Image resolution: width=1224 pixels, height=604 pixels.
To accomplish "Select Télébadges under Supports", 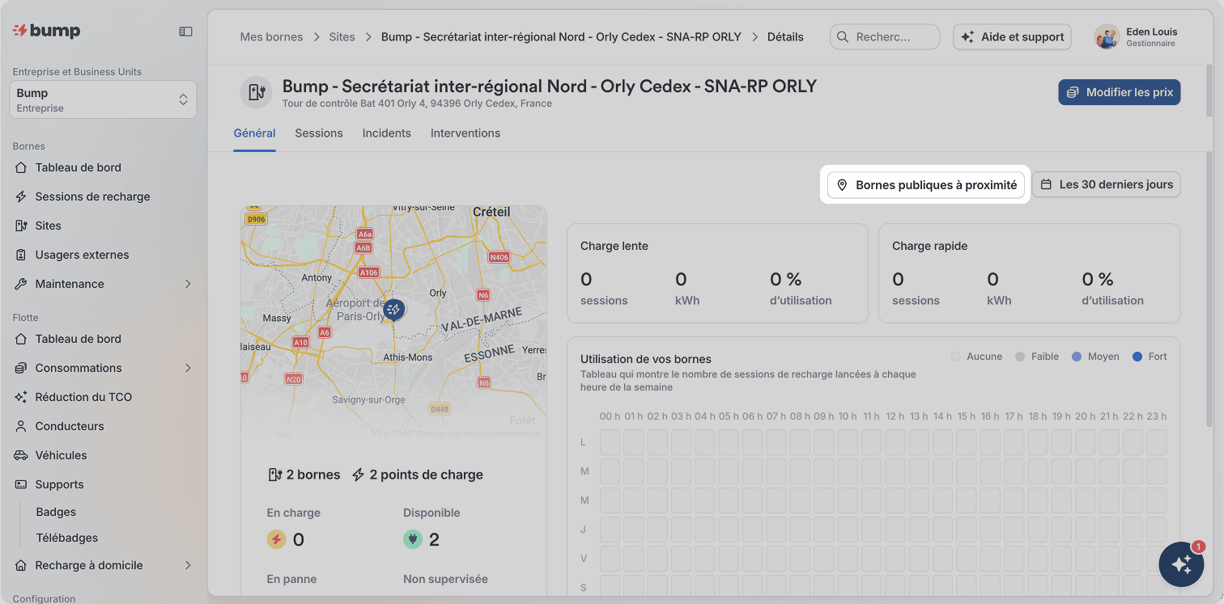I will pyautogui.click(x=67, y=538).
